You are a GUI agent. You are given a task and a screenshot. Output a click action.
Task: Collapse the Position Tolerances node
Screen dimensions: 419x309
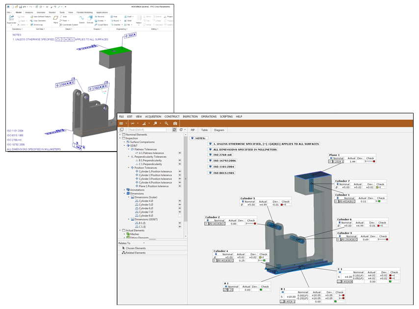coord(129,168)
